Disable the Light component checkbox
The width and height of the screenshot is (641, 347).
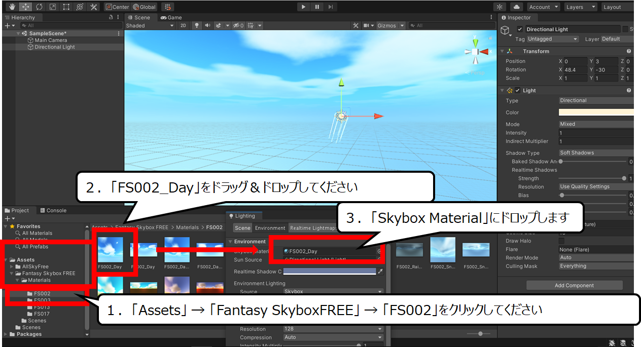(x=518, y=90)
